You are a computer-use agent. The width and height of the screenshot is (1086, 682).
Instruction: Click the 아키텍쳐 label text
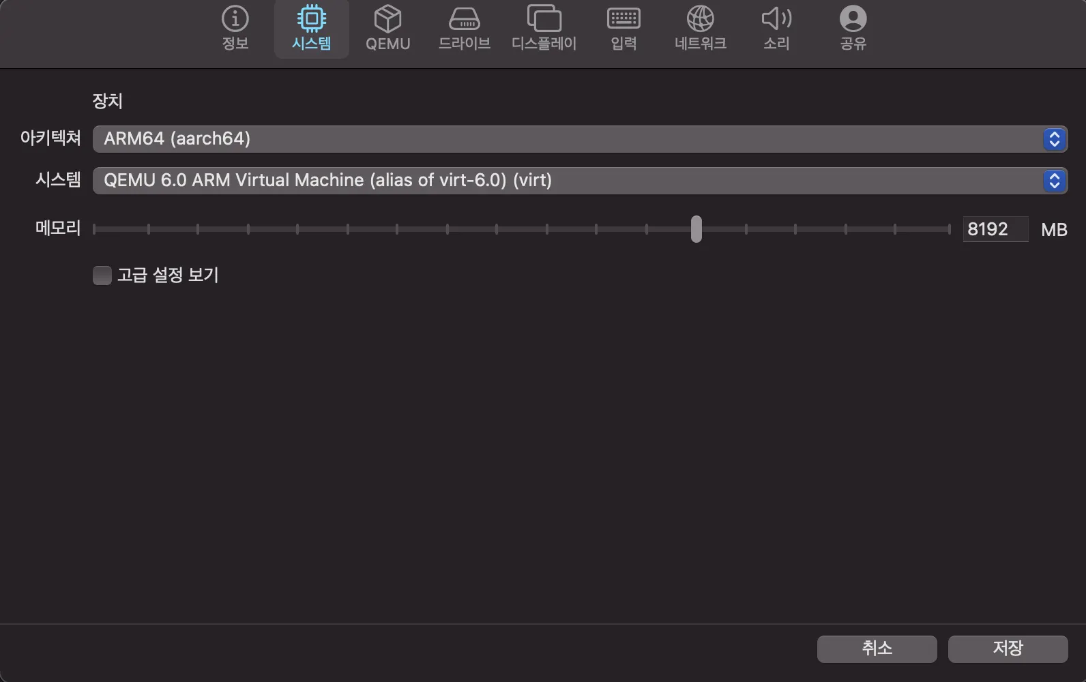pos(50,138)
